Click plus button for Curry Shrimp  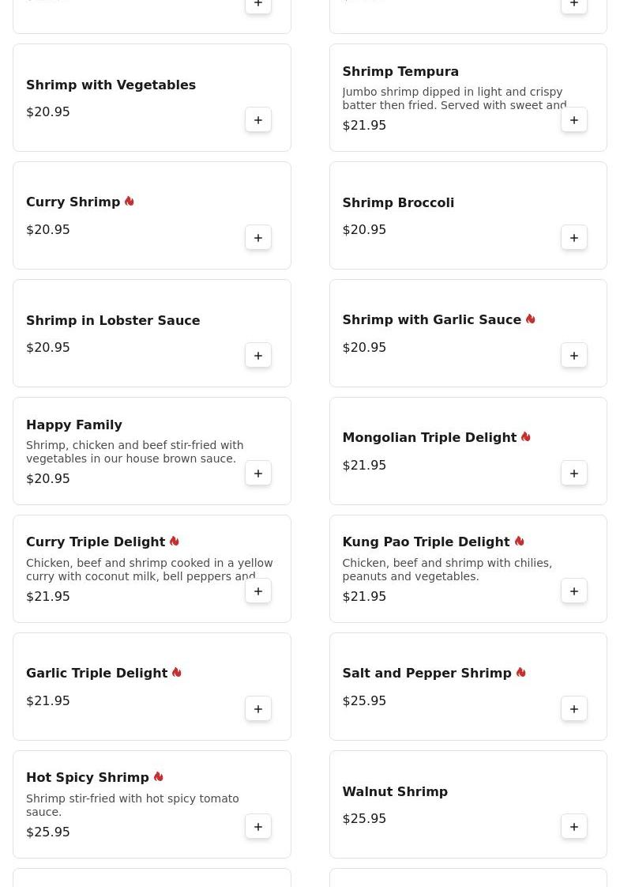coord(258,238)
